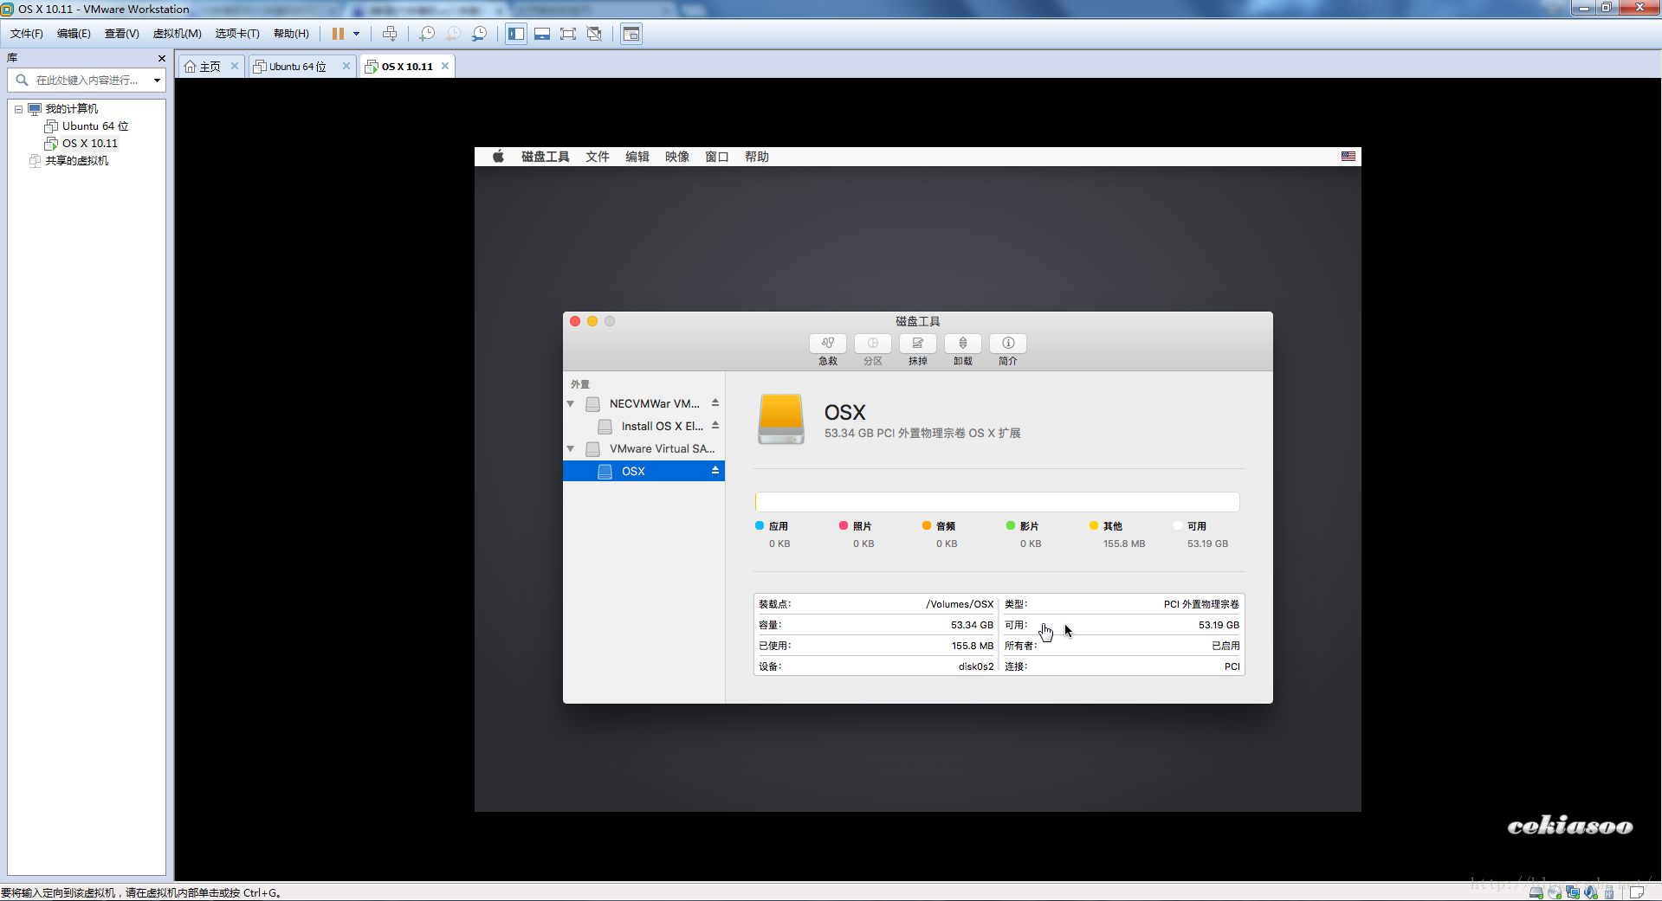Click the 简介 Info toolbar button
1662x901 pixels.
click(1008, 344)
